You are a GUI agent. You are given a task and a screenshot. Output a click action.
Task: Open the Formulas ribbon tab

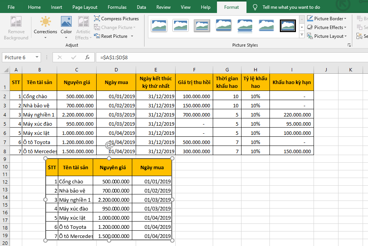(117, 7)
